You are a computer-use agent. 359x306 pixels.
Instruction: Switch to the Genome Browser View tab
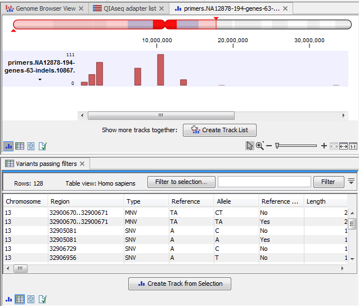(45, 9)
